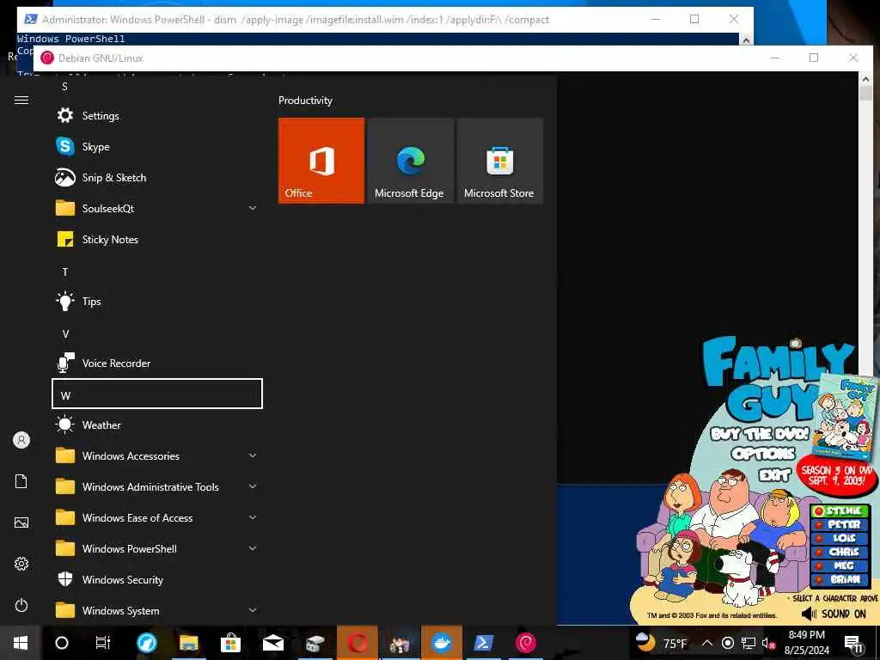Click the Start menu hamburger expand icon
The width and height of the screenshot is (880, 660).
coord(21,100)
